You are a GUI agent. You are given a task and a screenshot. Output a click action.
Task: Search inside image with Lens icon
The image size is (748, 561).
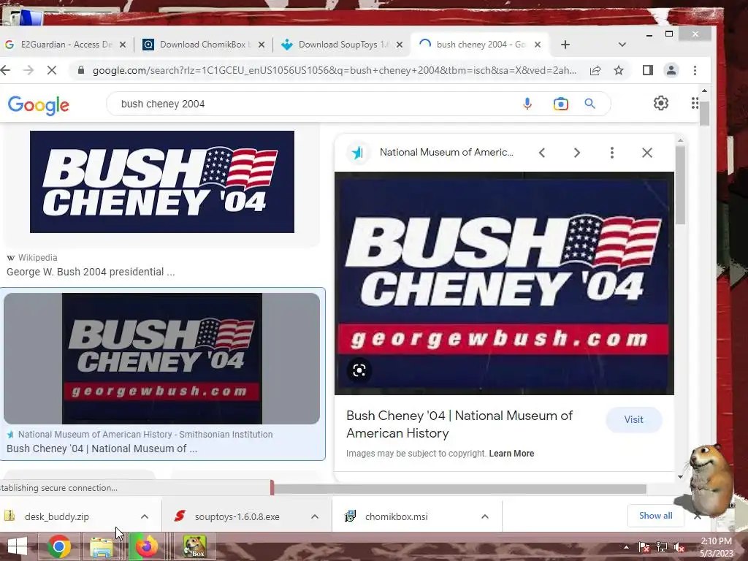click(x=359, y=370)
